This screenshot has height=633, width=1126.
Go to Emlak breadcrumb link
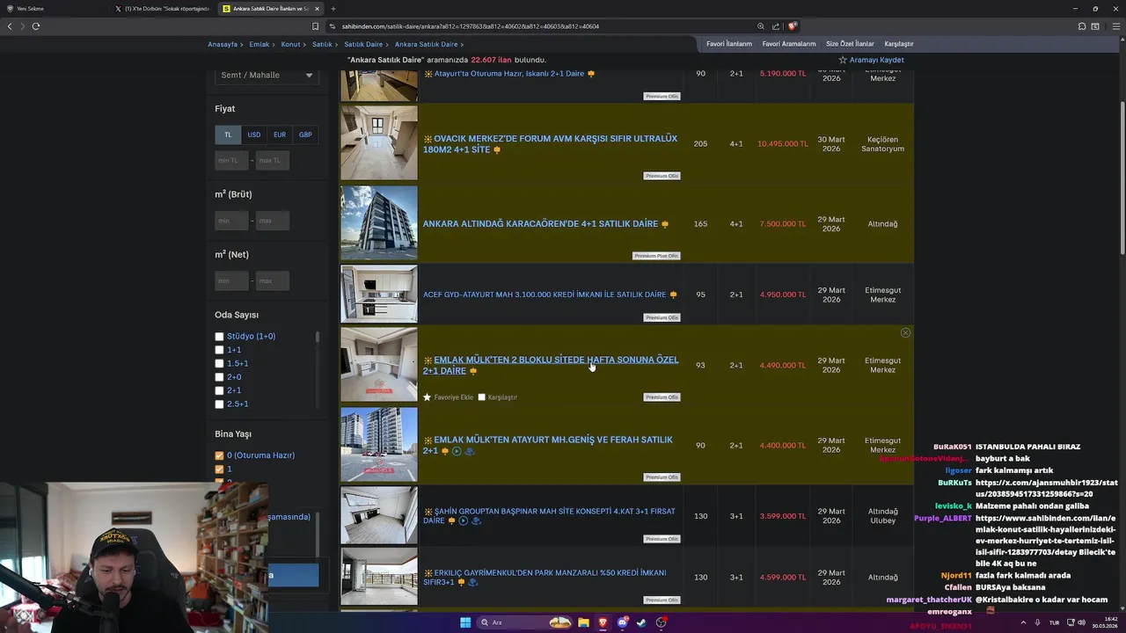(x=260, y=44)
